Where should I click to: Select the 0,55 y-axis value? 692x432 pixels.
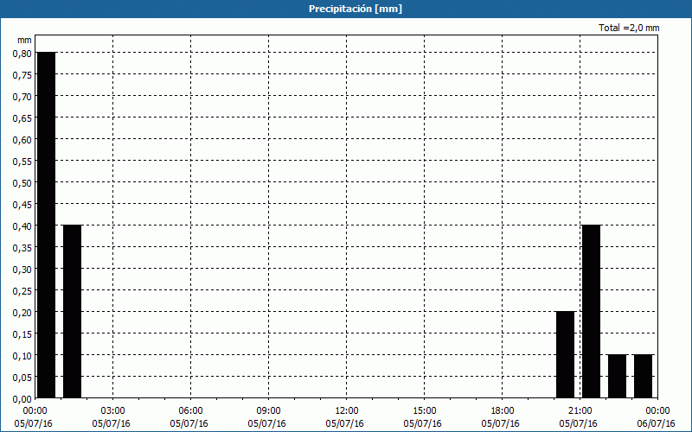22,162
